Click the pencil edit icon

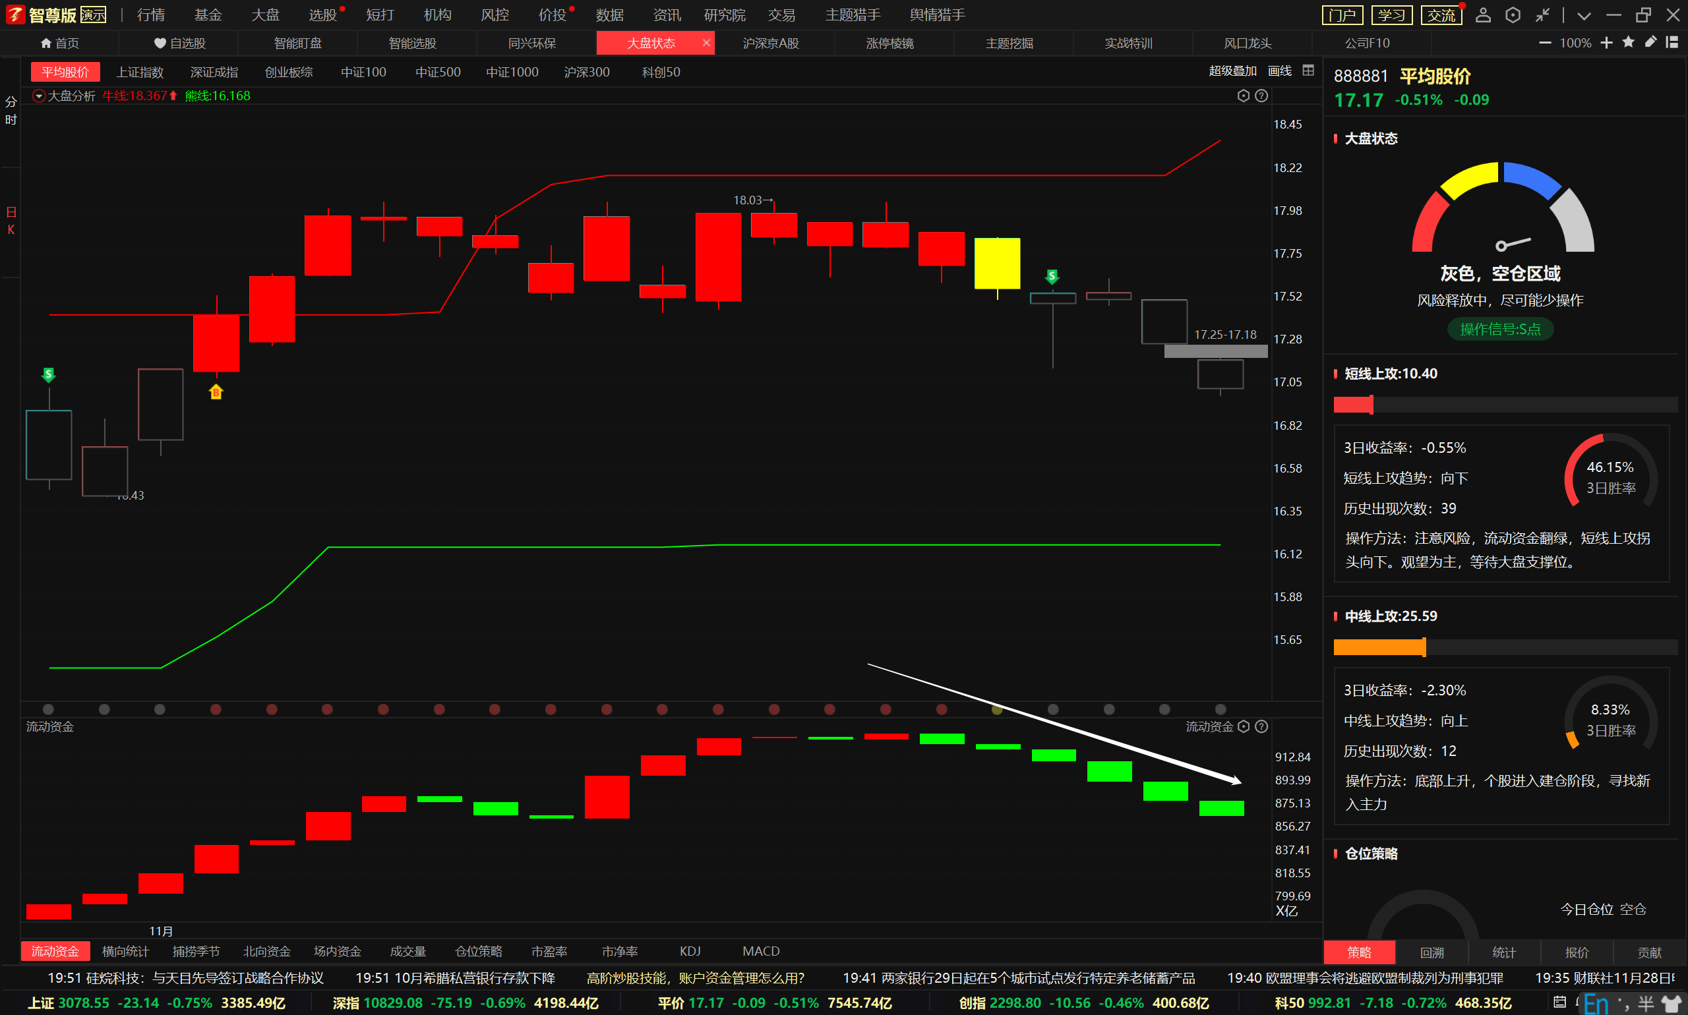pos(1650,42)
